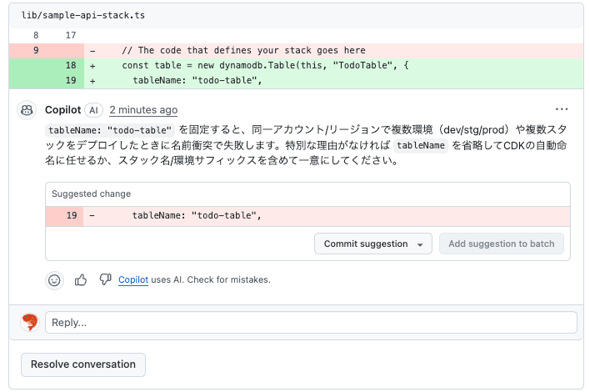Select added line number 18 in the diff
Image resolution: width=590 pixels, height=392 pixels.
70,65
